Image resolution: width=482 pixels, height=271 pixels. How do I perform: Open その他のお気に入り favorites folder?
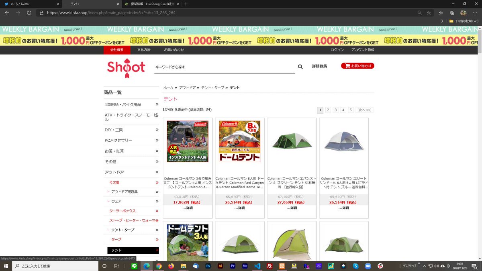pos(463,21)
